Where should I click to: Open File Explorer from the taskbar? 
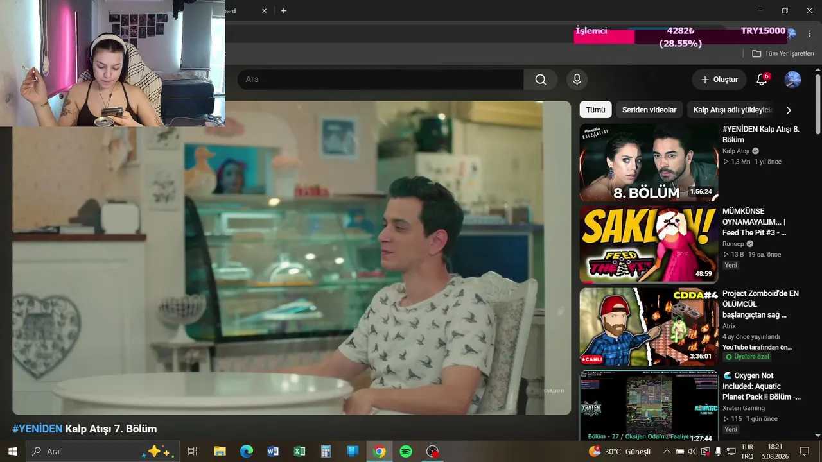coord(220,451)
